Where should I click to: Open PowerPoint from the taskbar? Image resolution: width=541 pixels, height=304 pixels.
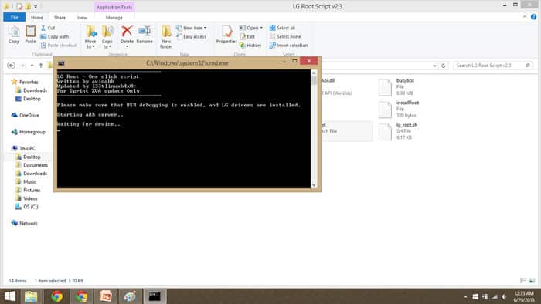[106, 296]
